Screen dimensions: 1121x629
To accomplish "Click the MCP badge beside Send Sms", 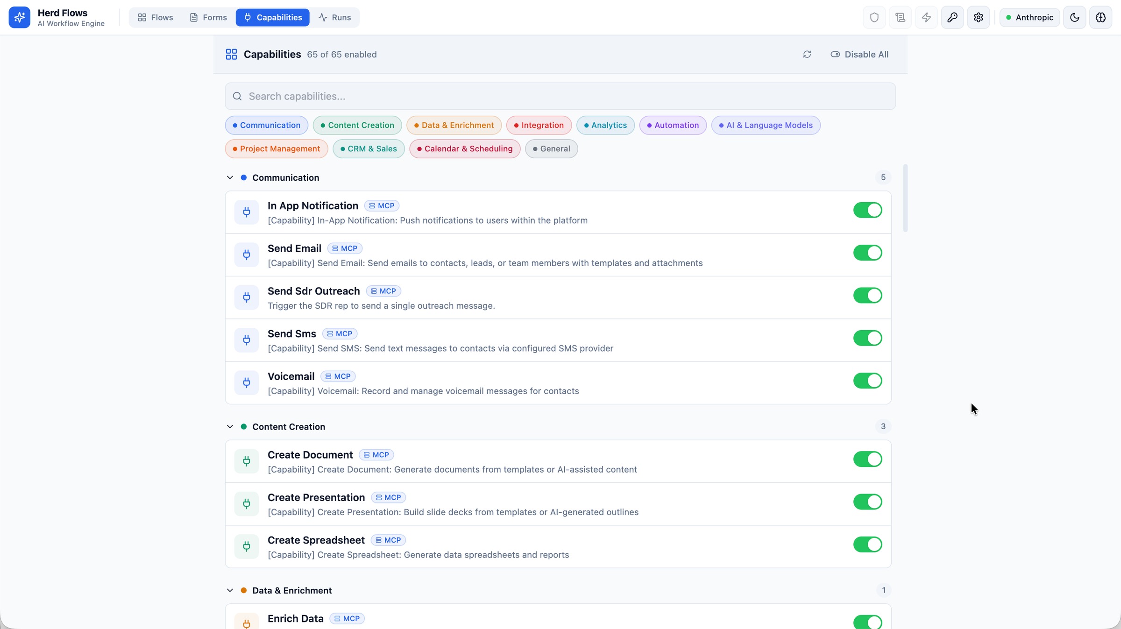I will (340, 333).
